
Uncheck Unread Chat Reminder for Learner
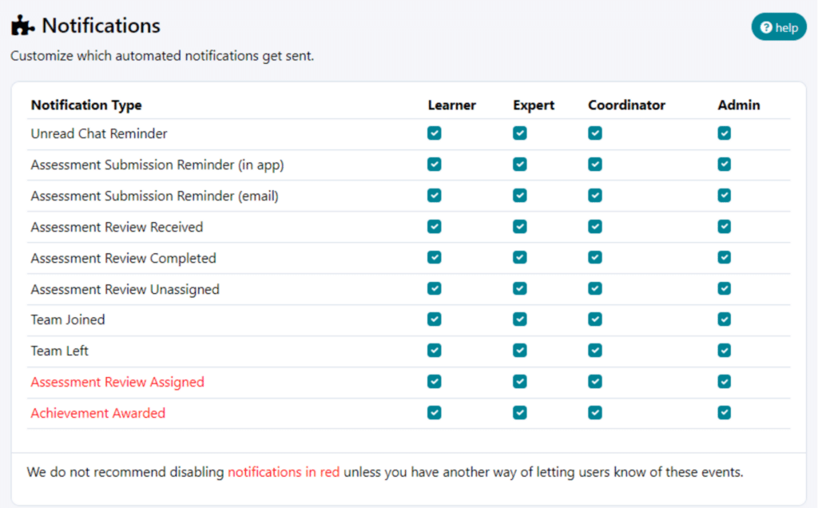point(434,133)
